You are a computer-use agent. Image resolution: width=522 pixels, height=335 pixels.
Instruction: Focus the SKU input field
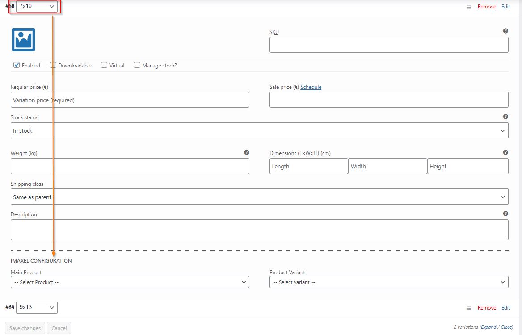[389, 45]
